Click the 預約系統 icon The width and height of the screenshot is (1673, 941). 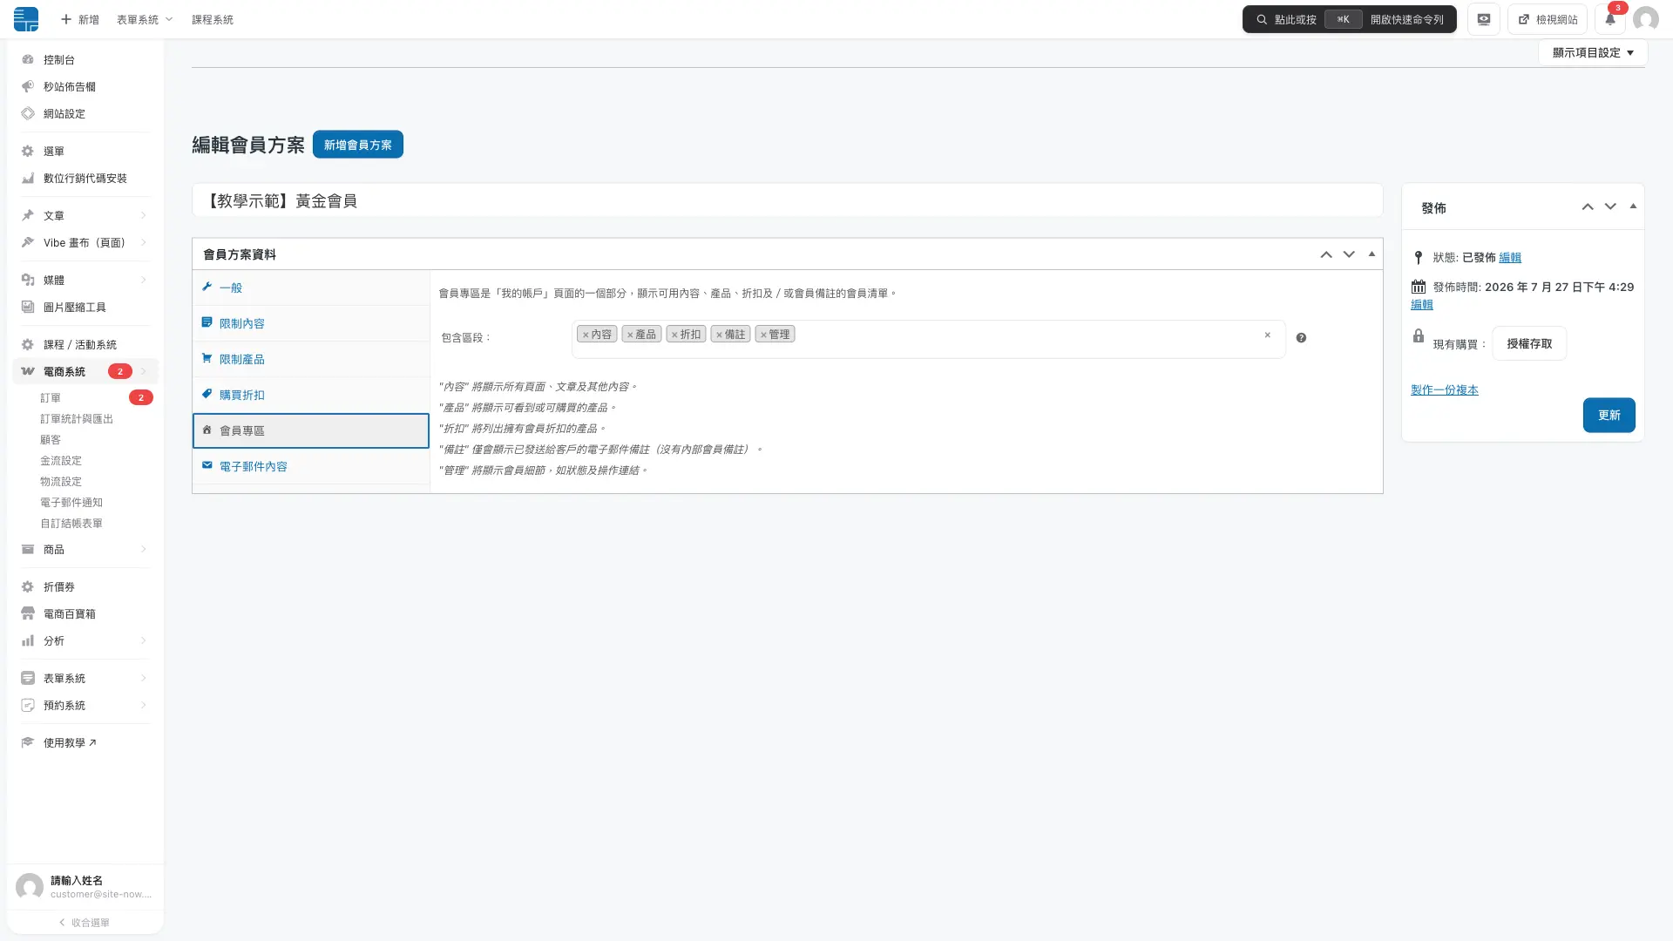click(x=28, y=705)
